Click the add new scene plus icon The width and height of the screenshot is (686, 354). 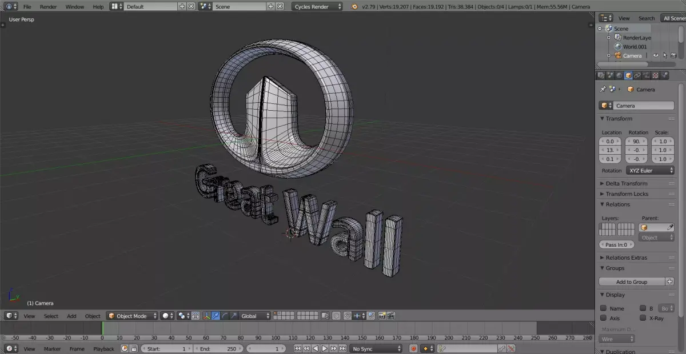[270, 6]
